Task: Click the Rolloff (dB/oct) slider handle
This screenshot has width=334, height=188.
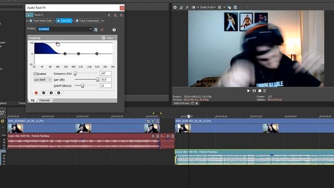Action: 82,86
